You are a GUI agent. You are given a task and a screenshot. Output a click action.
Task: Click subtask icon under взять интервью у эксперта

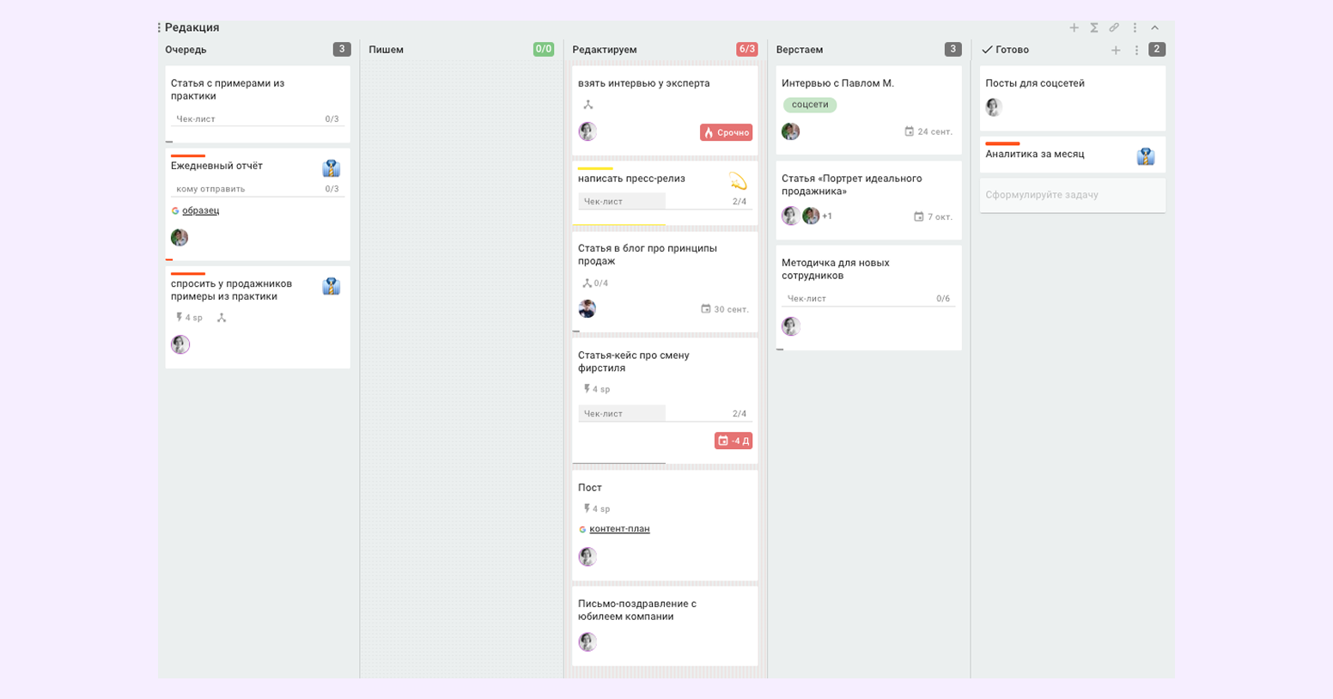[588, 105]
